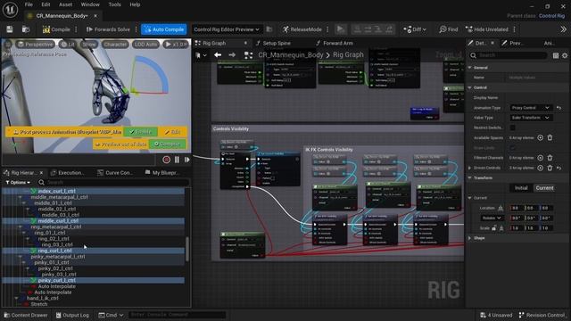This screenshot has height=321, width=571.
Task: Open the viewport Show menu
Action: (89, 45)
